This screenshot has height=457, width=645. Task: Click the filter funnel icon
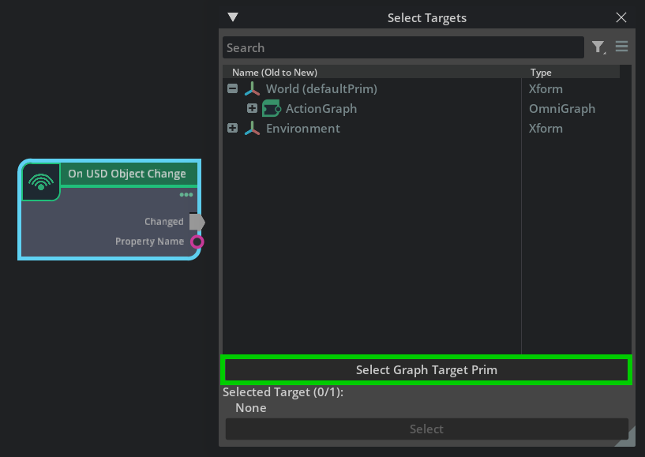pyautogui.click(x=598, y=47)
